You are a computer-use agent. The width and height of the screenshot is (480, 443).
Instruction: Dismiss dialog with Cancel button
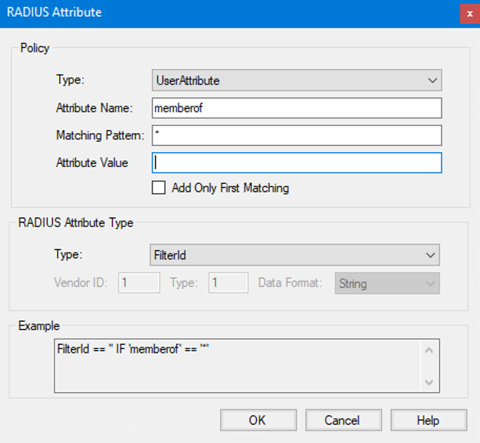click(343, 420)
